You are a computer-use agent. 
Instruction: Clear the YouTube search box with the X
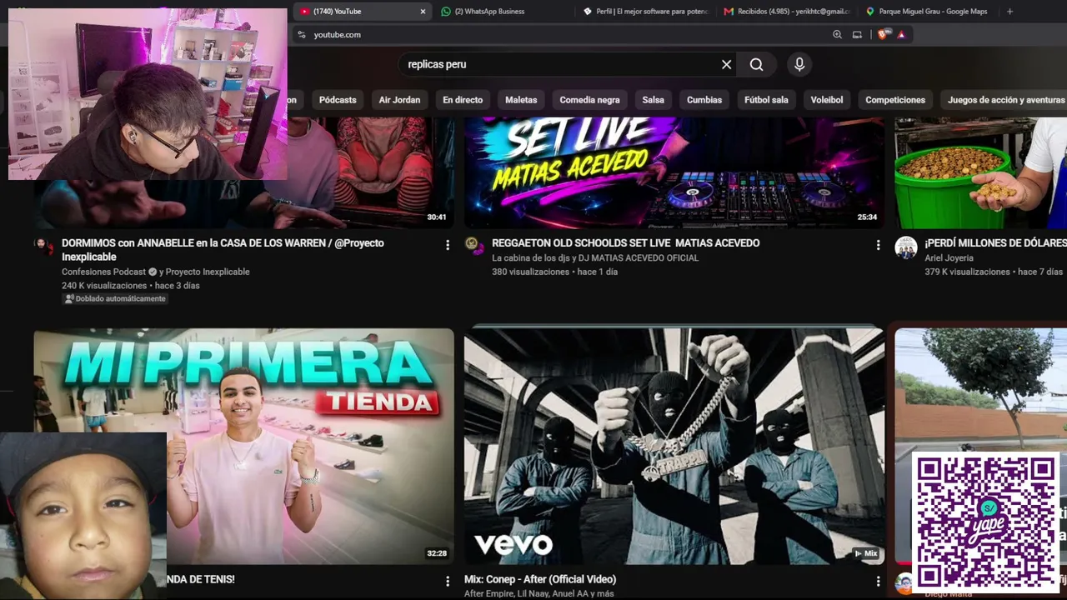pyautogui.click(x=726, y=64)
